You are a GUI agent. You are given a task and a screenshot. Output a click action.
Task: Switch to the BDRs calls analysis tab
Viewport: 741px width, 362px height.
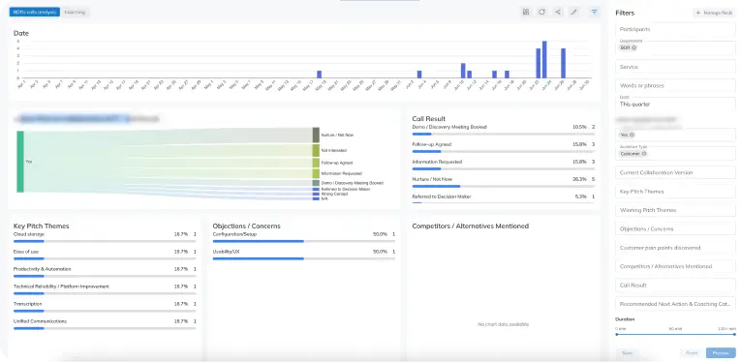(x=35, y=12)
